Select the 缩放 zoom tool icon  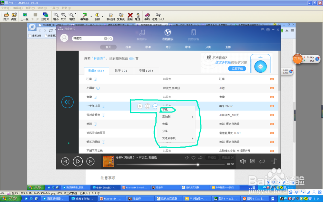(x=71, y=16)
